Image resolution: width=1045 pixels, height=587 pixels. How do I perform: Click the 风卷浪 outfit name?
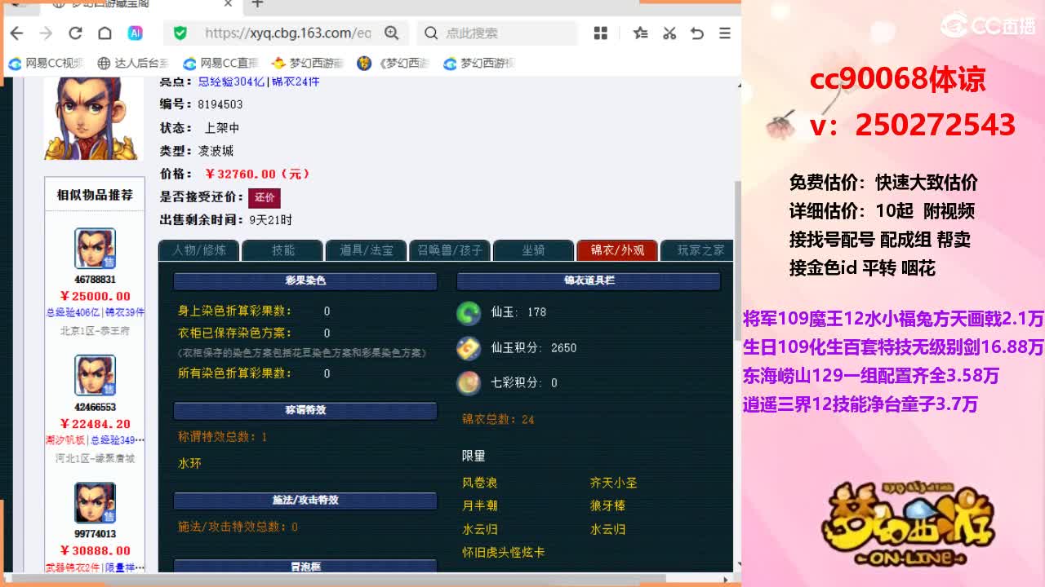click(480, 483)
